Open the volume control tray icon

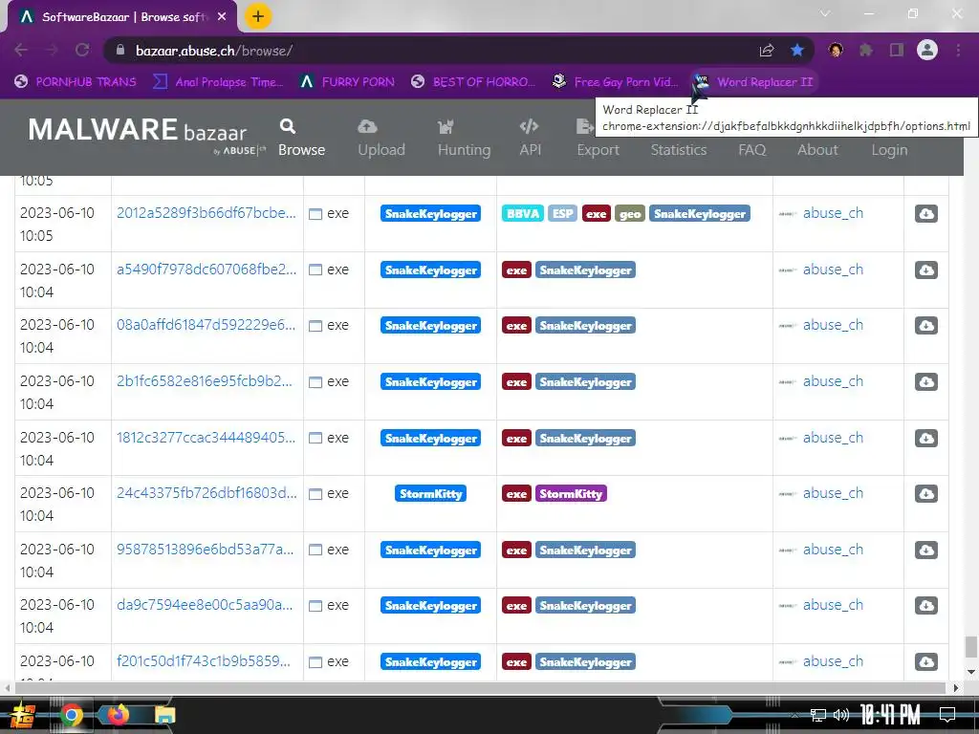tap(841, 715)
